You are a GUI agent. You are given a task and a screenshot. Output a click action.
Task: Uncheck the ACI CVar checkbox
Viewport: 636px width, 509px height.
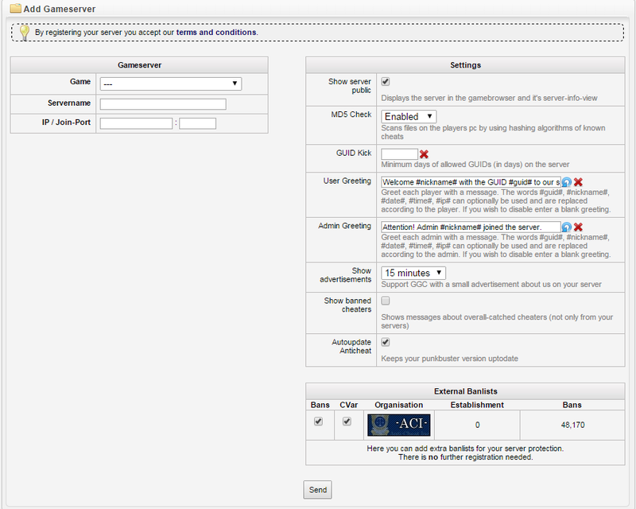(347, 422)
